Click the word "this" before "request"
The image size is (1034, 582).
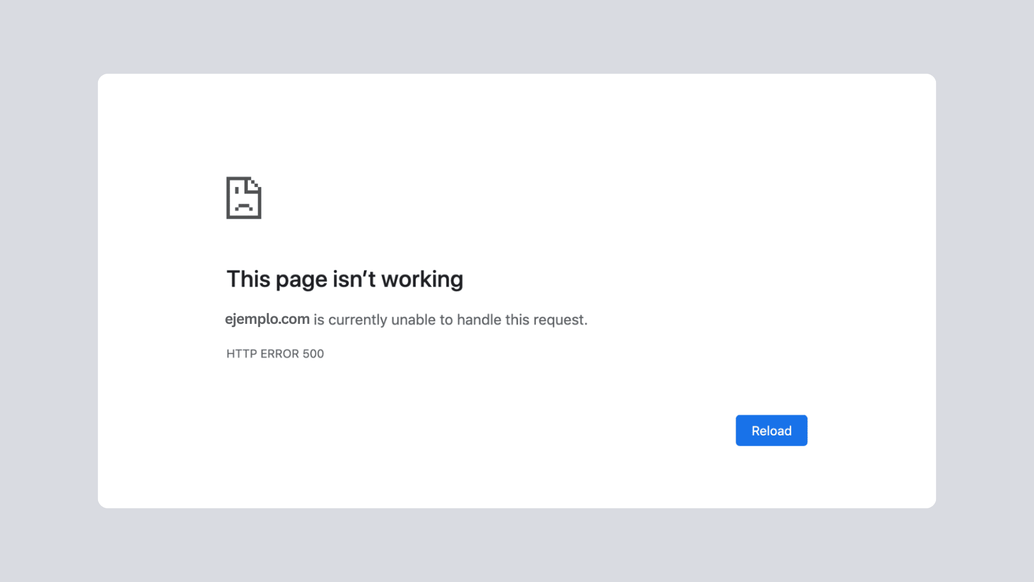(x=517, y=320)
